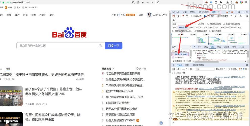Open network conditions Wi-Fi icon

pos(235,16)
